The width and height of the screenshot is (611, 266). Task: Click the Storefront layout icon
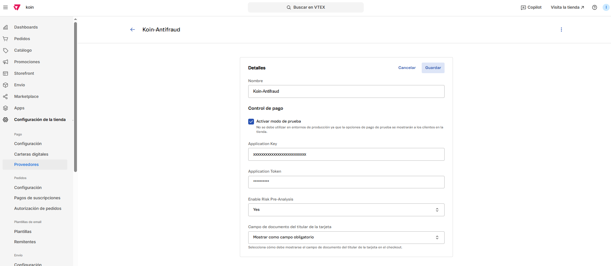(5, 73)
